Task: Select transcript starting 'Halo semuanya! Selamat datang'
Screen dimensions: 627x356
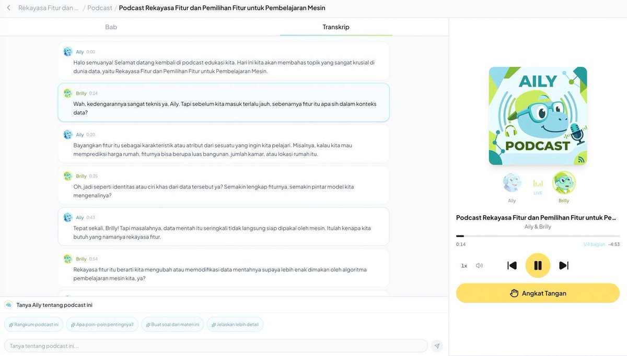Action: pos(224,61)
